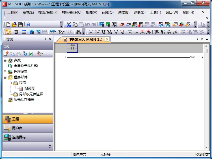Screen dimensions: 212x159
Task: Pin the navigation panel
Action: click(45, 39)
